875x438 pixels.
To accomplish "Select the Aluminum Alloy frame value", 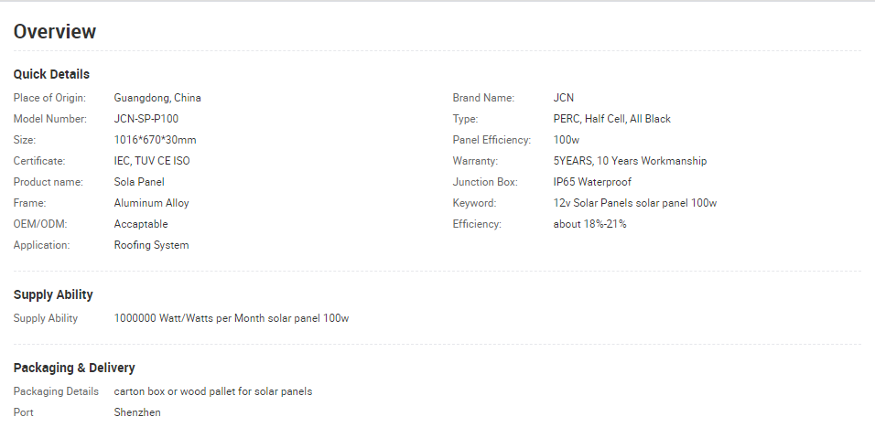I will 151,203.
